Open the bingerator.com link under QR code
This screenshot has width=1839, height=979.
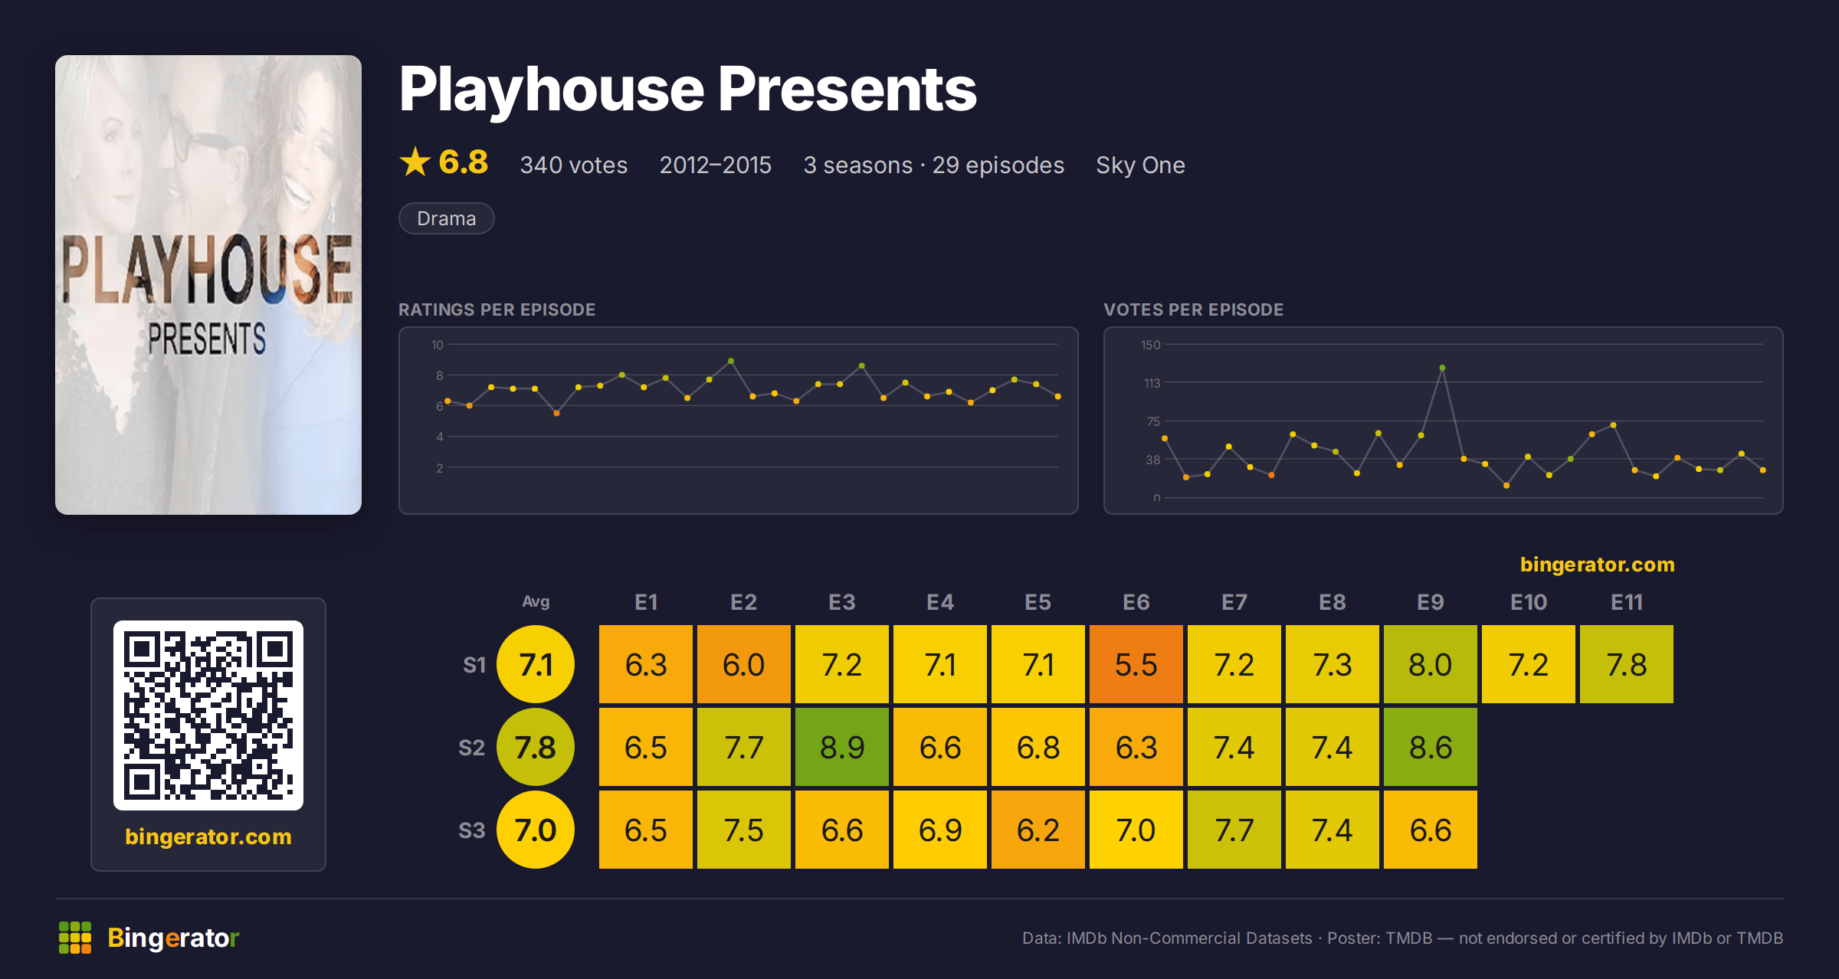[208, 837]
